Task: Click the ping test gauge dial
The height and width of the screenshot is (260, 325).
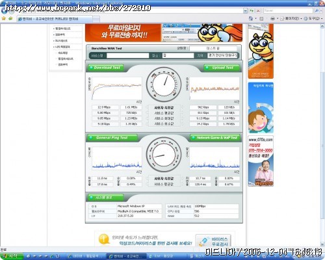Action: pos(164,155)
